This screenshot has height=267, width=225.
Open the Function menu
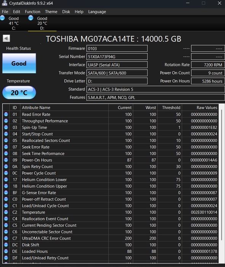pos(32,12)
